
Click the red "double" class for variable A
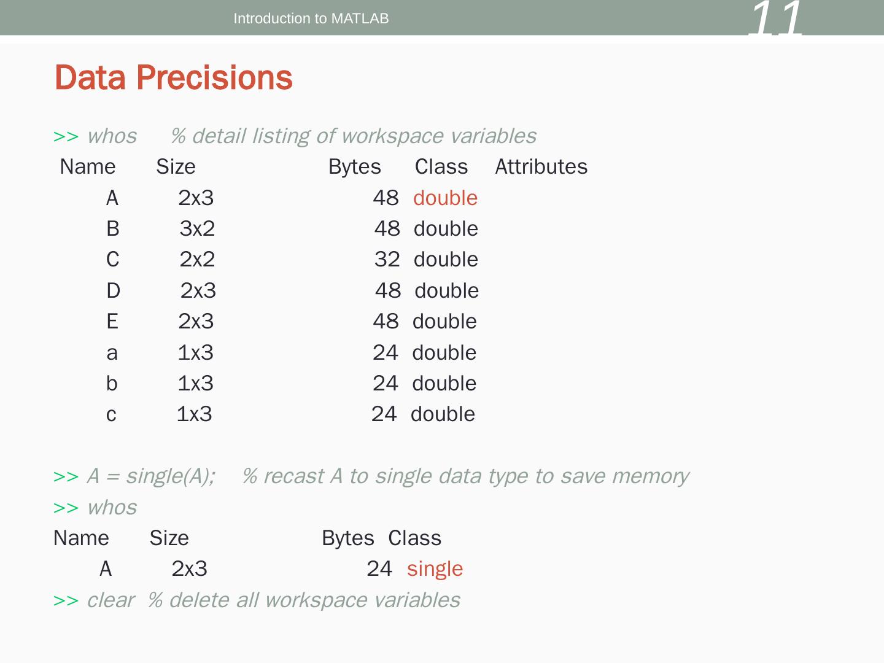tap(445, 198)
